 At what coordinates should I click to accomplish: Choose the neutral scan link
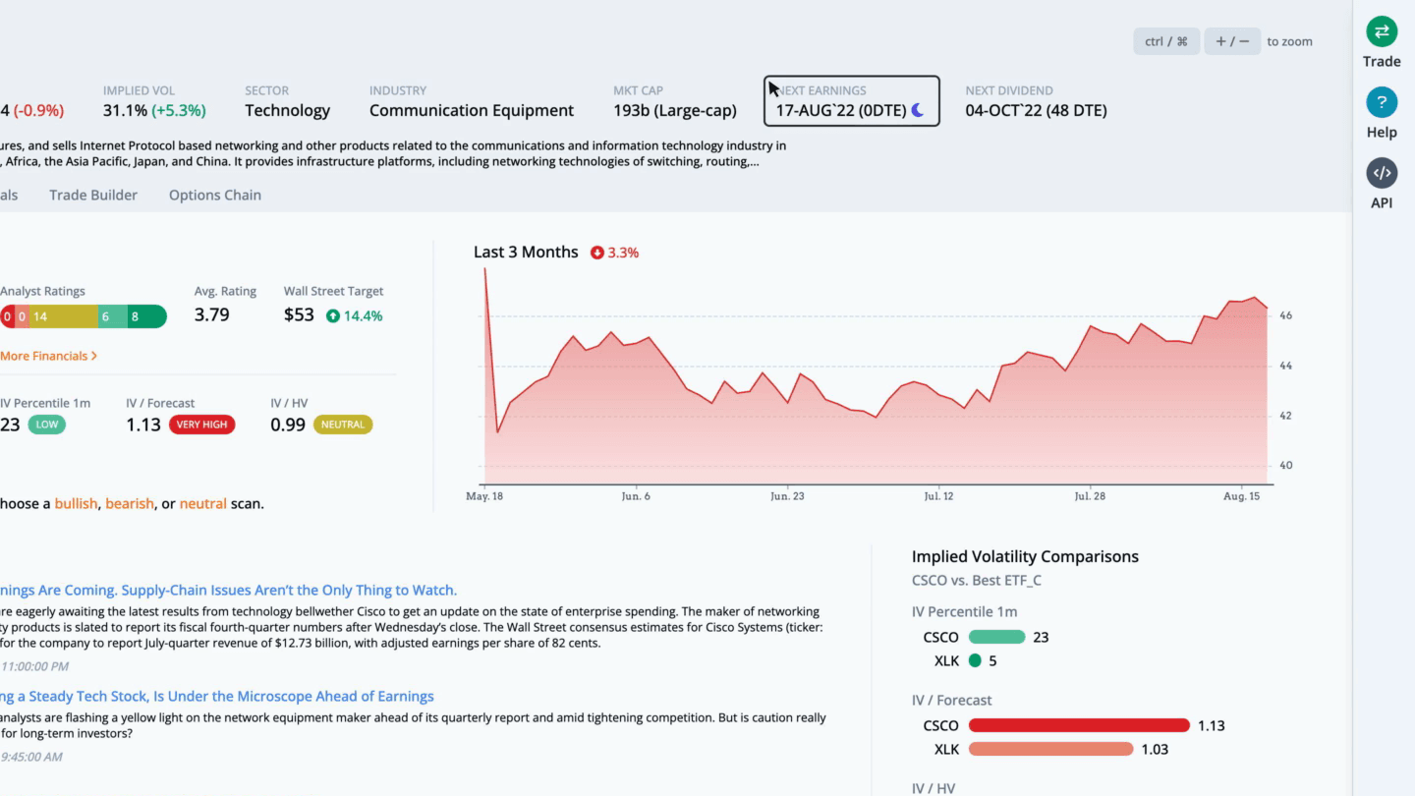(202, 503)
